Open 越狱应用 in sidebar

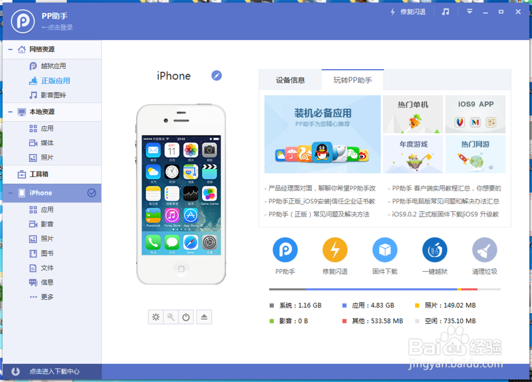pos(47,66)
